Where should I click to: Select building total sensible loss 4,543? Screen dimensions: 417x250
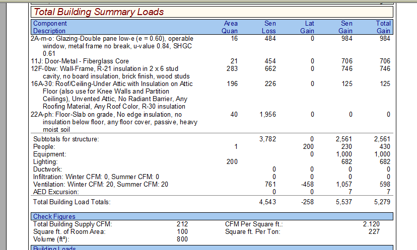pos(267,202)
